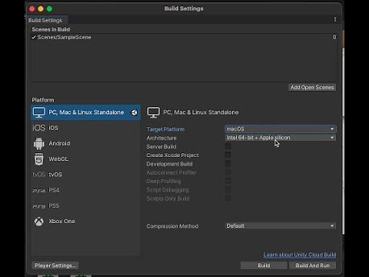369x277 pixels.
Task: Select the Android platform row
Action: coord(85,143)
